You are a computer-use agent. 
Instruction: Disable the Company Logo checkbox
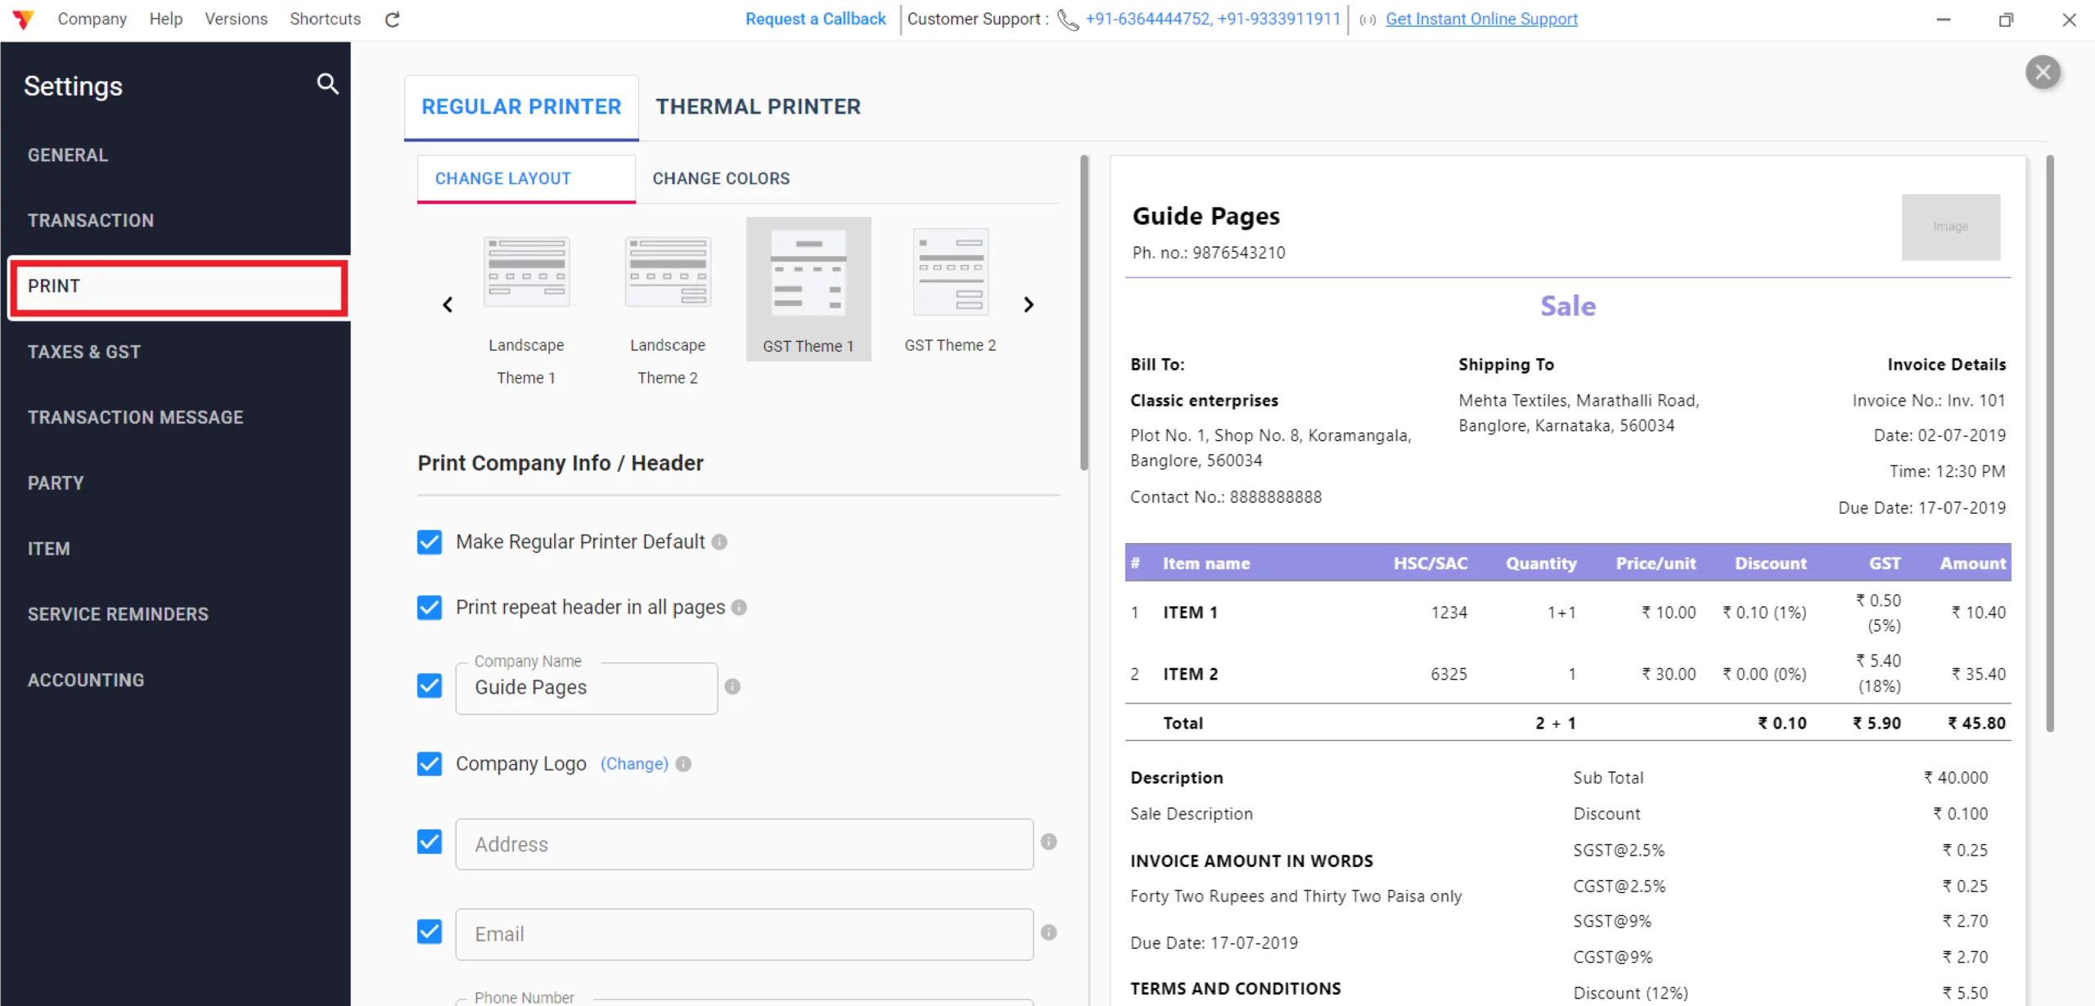point(430,764)
